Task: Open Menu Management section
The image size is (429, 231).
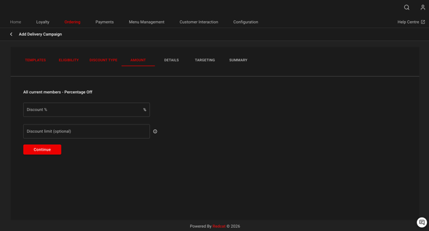Action: [147, 22]
